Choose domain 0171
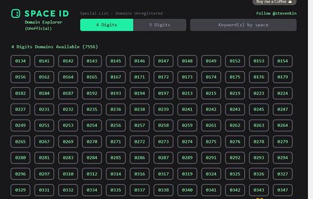Viewport: 313px width, 199px height. coord(139,77)
